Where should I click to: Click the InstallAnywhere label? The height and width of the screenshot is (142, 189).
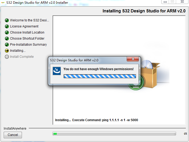[15, 129]
